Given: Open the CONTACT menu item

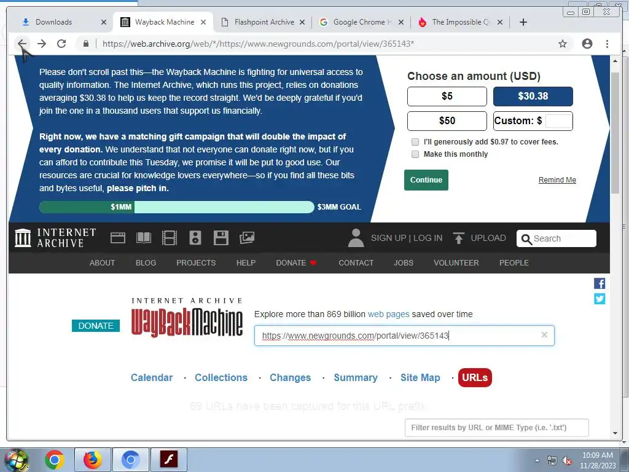Looking at the screenshot, I should (x=356, y=263).
